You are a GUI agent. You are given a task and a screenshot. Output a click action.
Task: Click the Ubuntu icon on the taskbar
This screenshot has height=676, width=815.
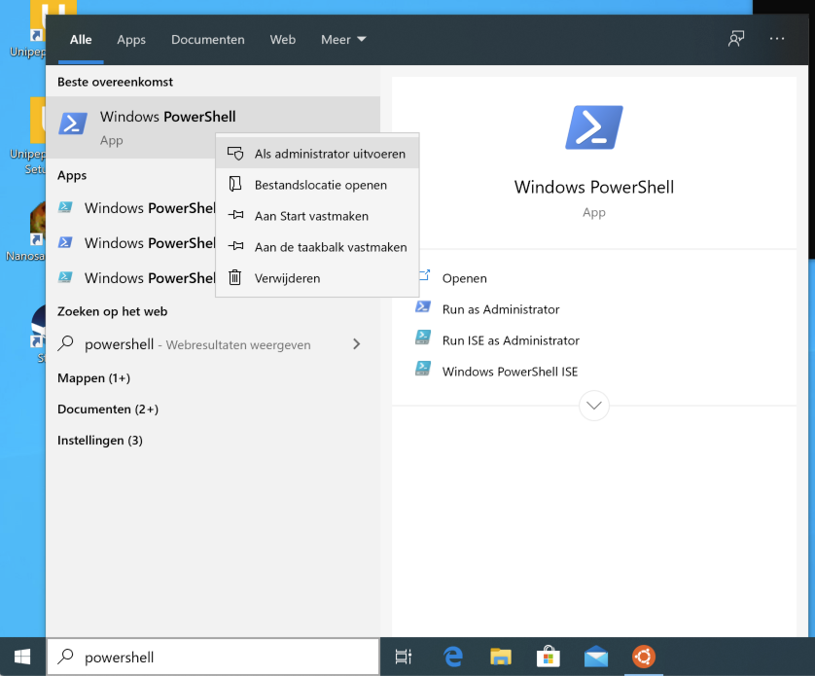tap(644, 658)
